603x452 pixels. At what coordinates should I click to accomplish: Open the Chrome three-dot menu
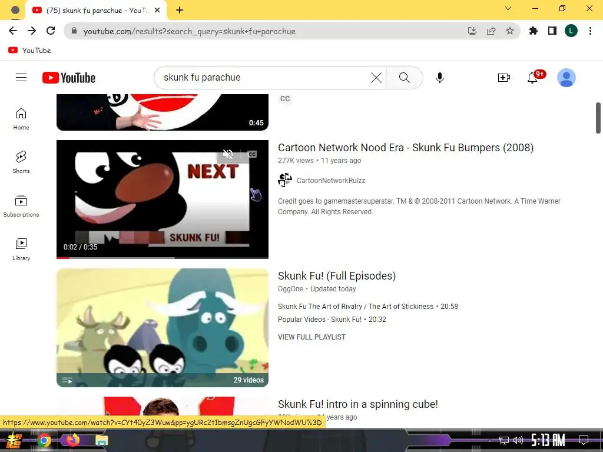[x=590, y=31]
